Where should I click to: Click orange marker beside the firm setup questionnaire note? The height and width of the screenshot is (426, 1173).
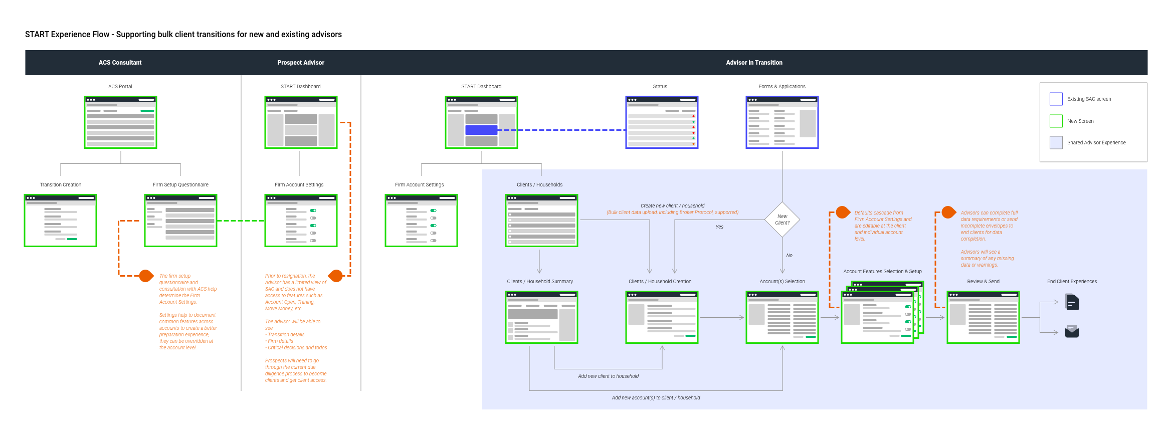point(146,276)
